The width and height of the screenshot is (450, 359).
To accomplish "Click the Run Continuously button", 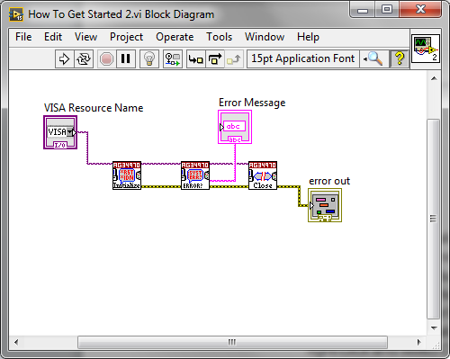I will click(x=84, y=59).
